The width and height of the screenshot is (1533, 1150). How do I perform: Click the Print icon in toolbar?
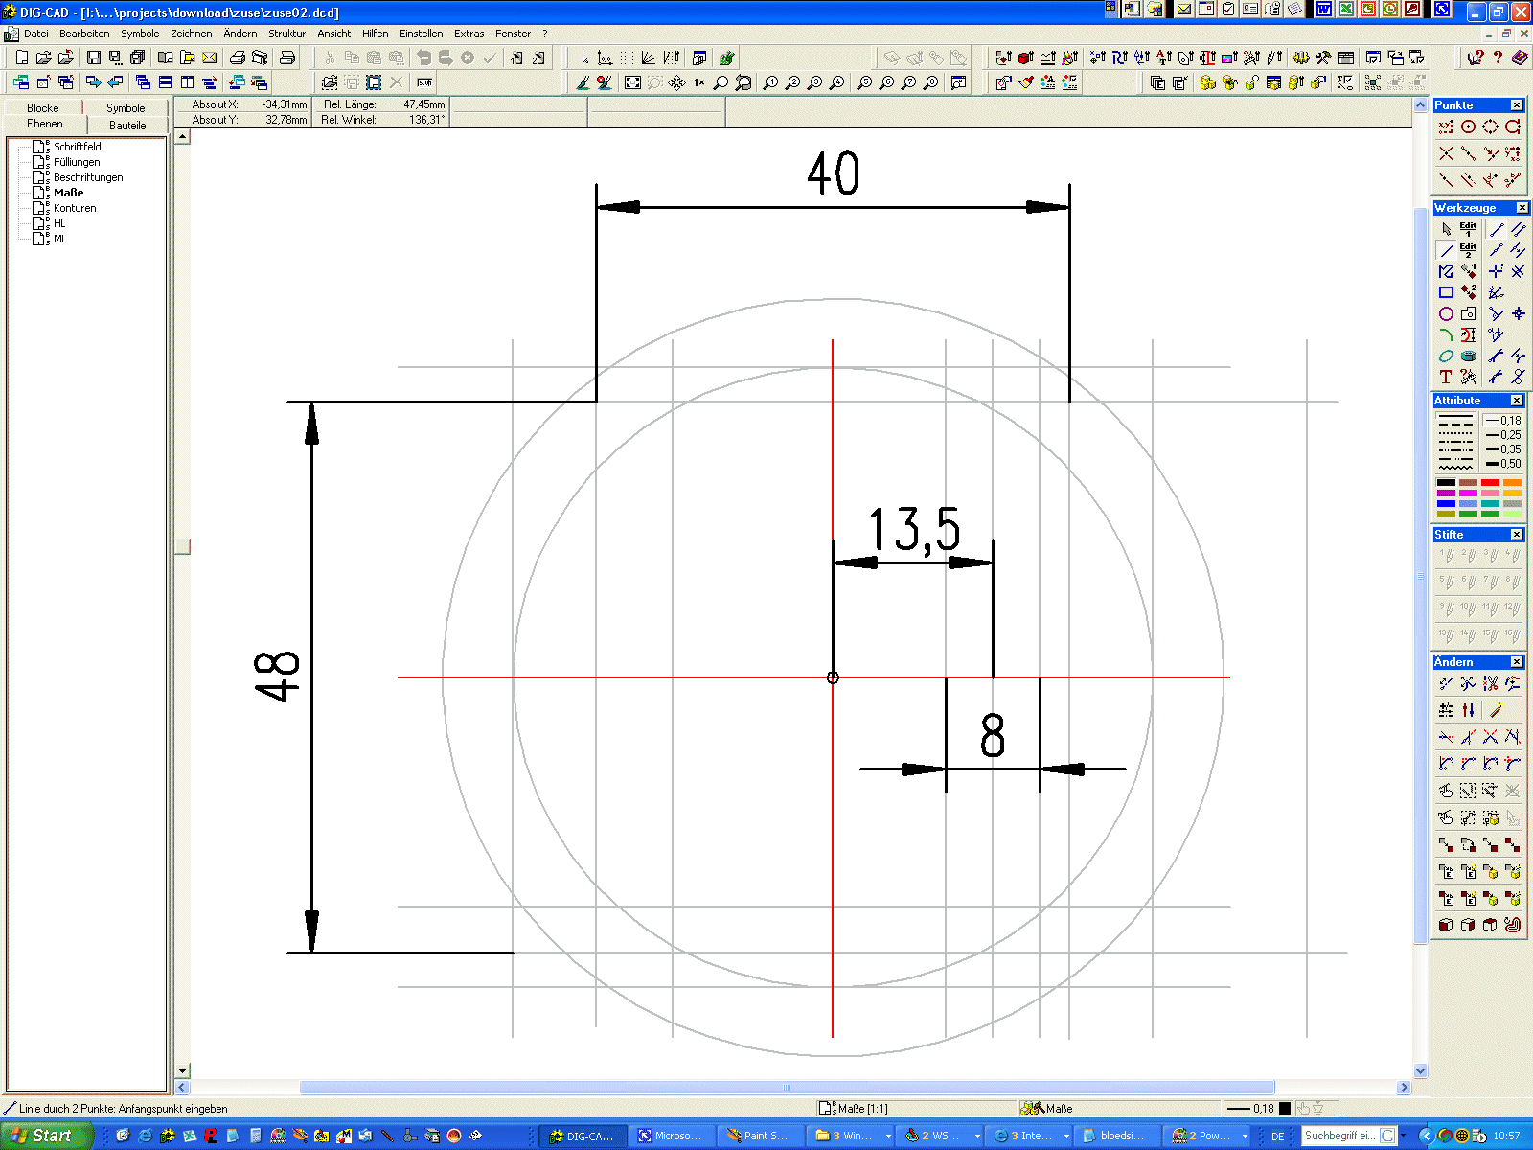point(238,58)
